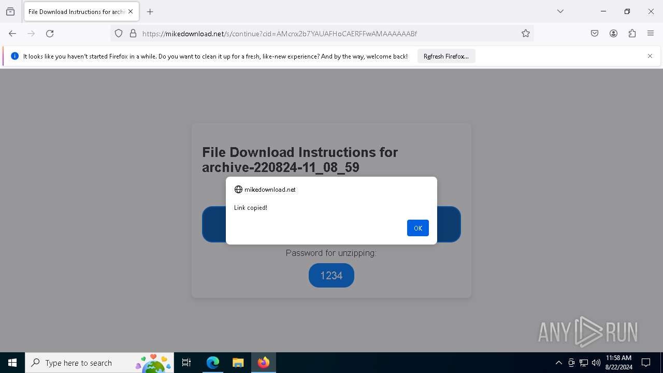Image resolution: width=663 pixels, height=373 pixels.
Task: Open the clock showing 11:58 AM
Action: [618, 363]
